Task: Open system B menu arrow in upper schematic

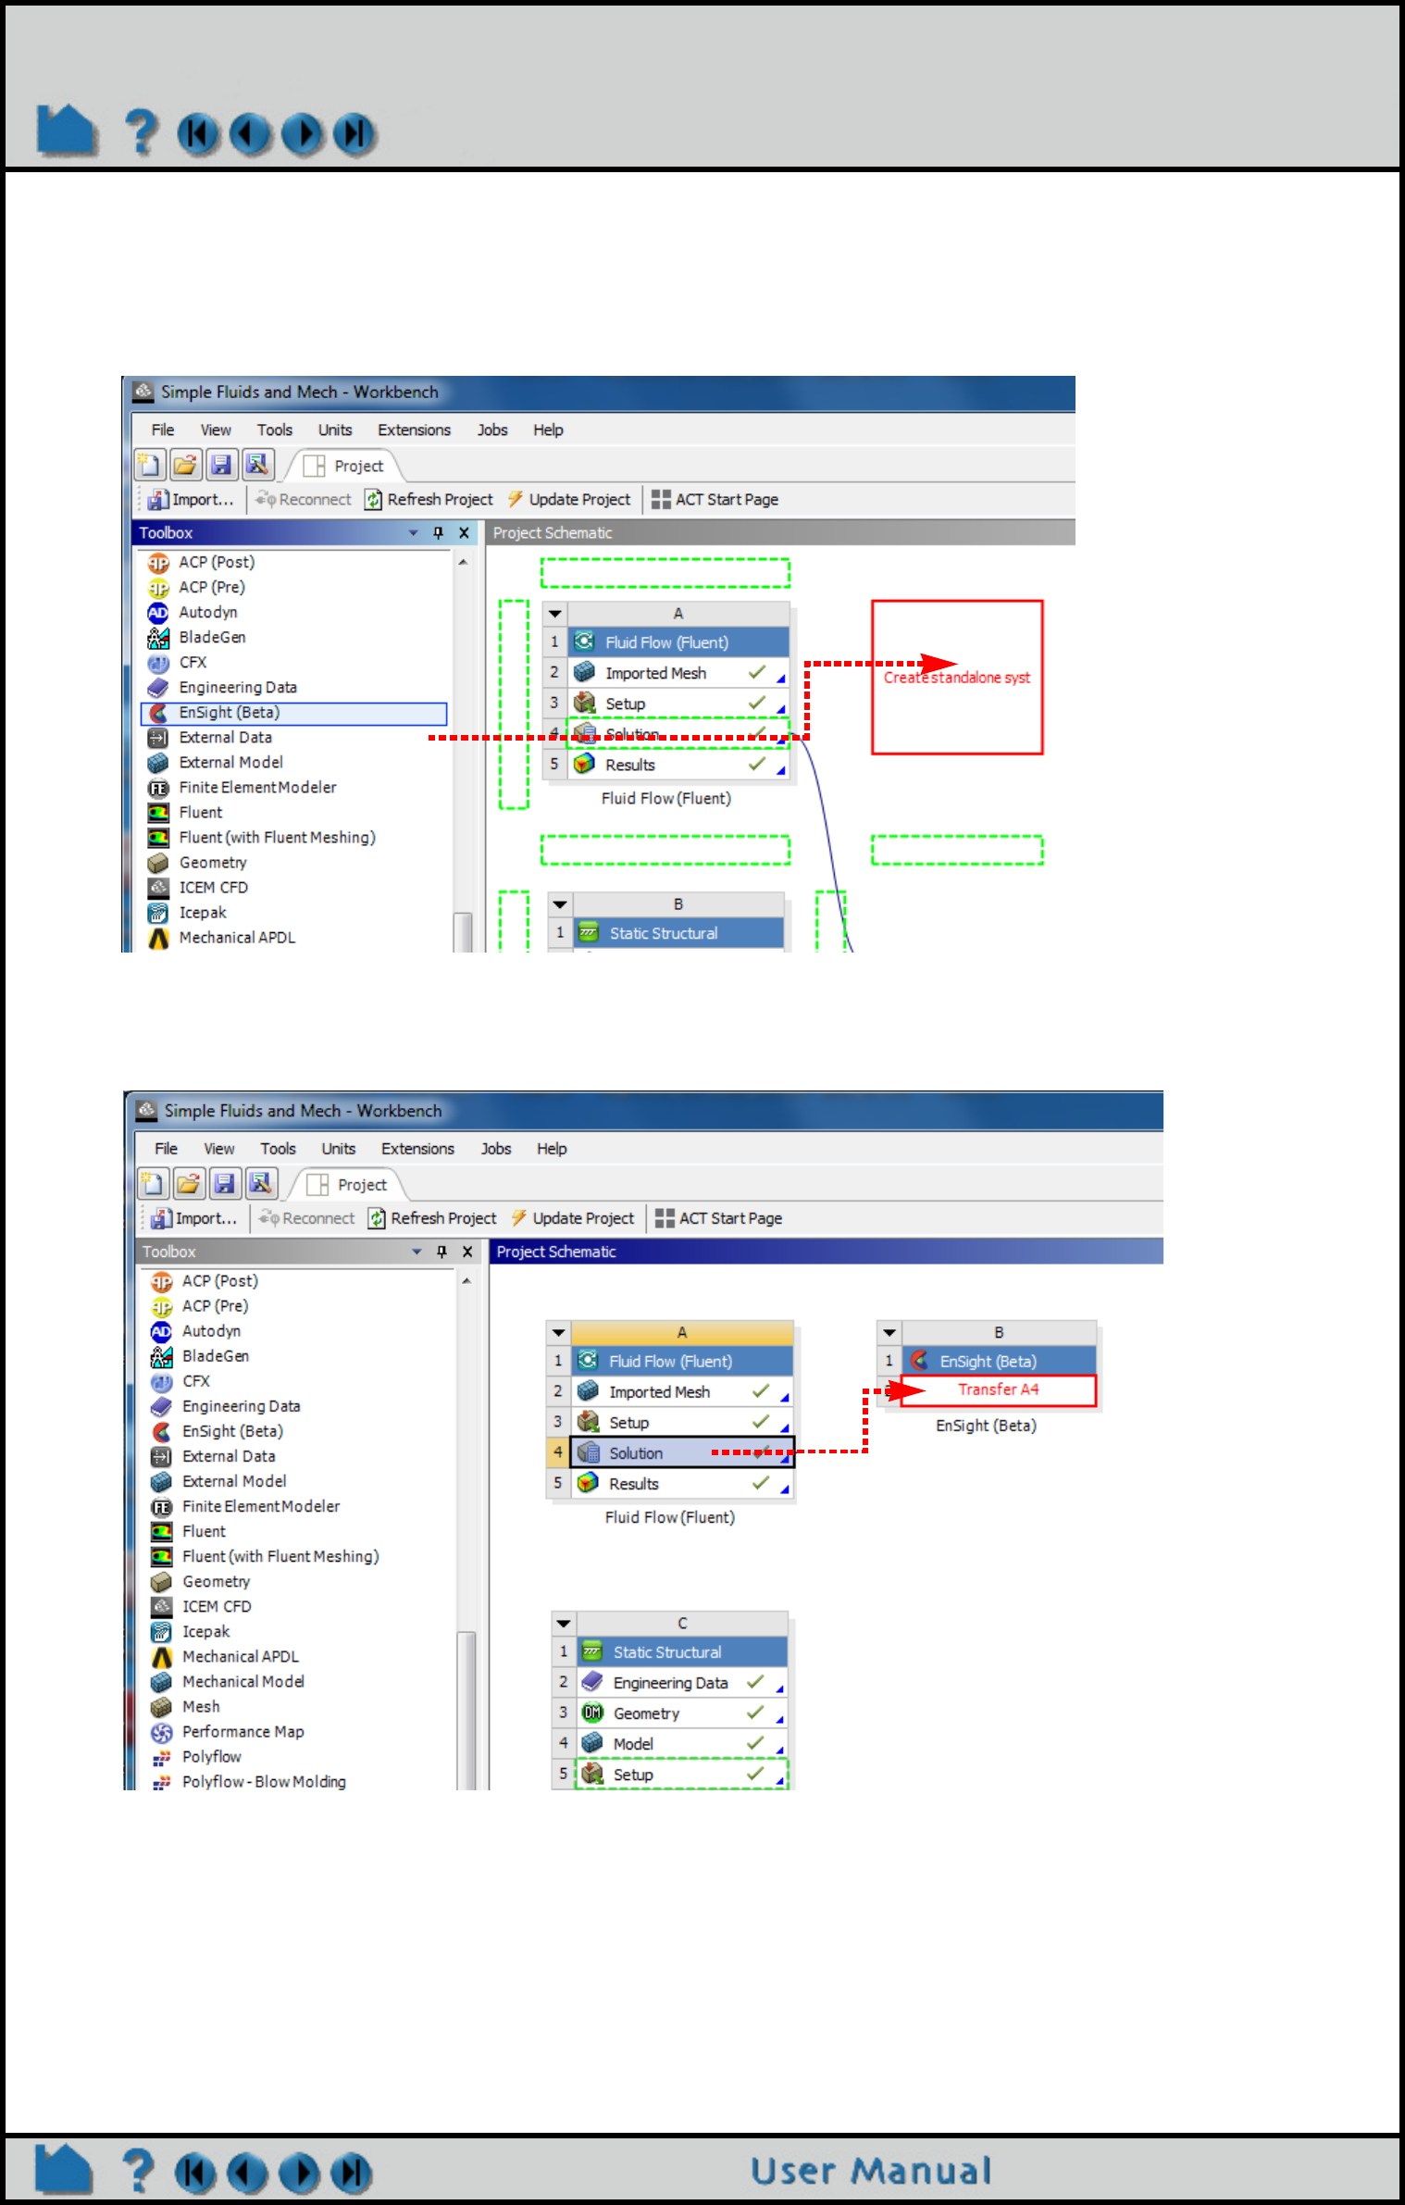Action: click(560, 904)
